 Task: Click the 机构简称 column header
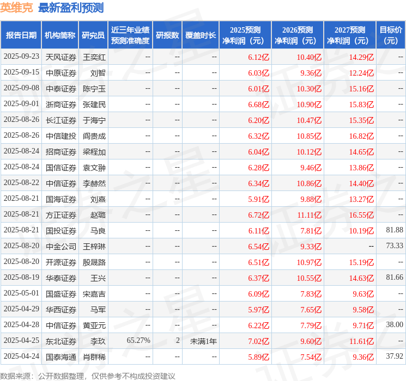(x=60, y=35)
